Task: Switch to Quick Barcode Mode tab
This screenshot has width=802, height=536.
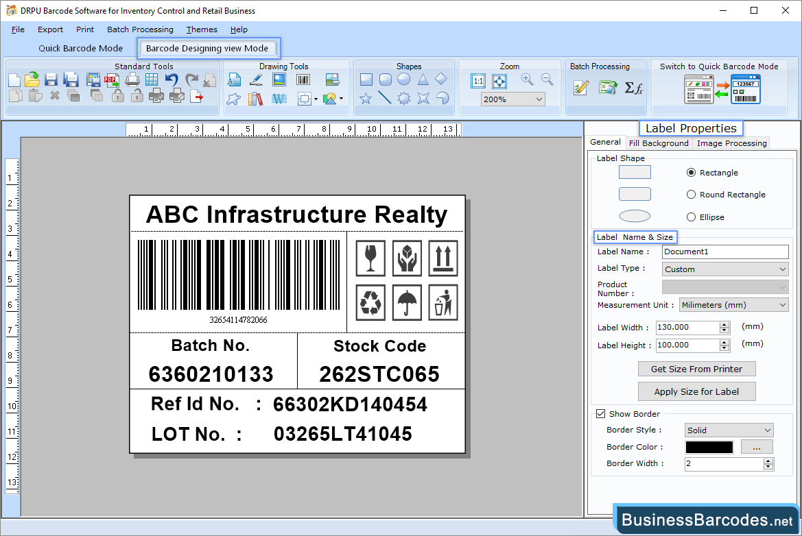Action: (x=81, y=49)
